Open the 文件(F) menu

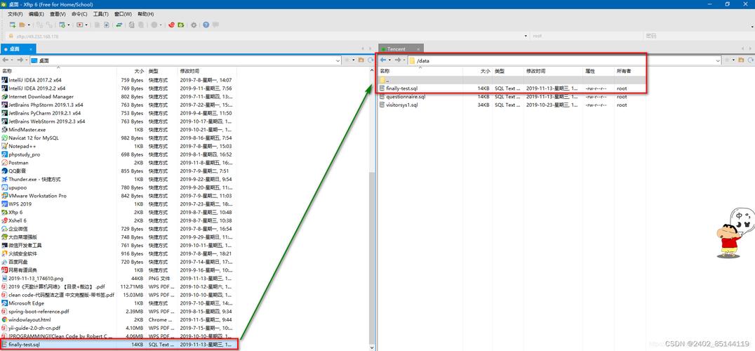pos(15,14)
